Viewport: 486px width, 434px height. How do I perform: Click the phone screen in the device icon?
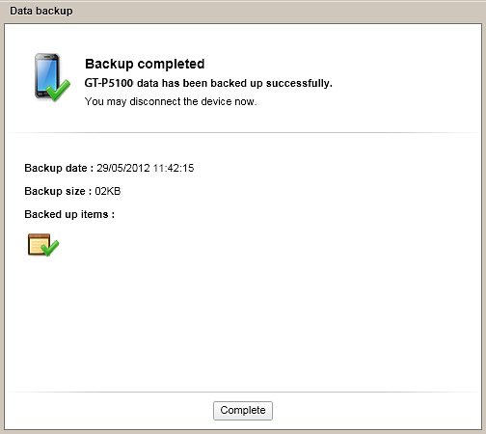[47, 75]
